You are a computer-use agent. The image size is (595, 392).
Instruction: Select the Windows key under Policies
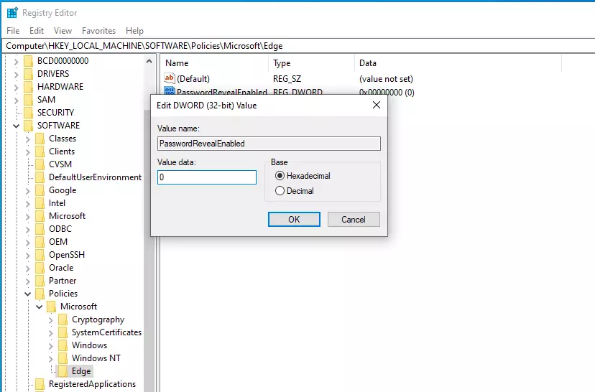(x=90, y=345)
